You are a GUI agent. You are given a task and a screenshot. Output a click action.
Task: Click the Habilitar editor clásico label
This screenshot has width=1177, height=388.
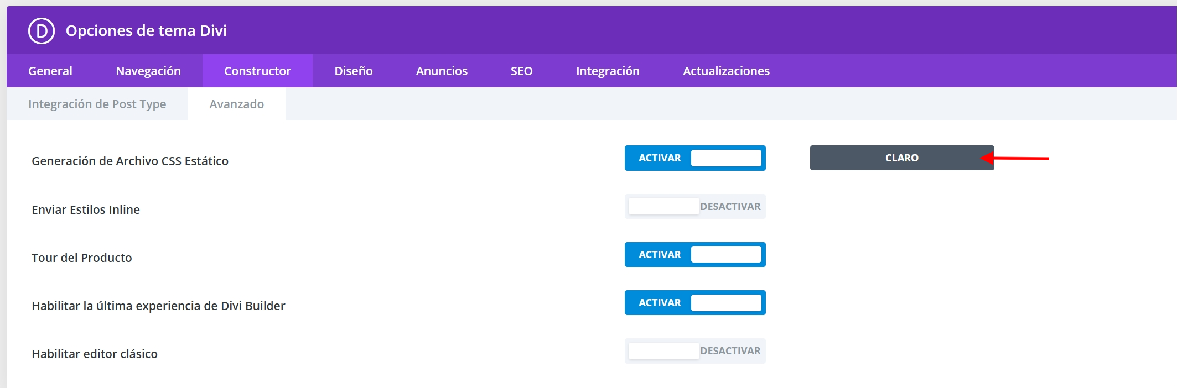pyautogui.click(x=95, y=354)
